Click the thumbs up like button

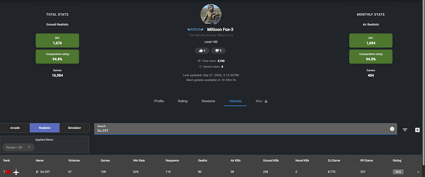(202, 50)
